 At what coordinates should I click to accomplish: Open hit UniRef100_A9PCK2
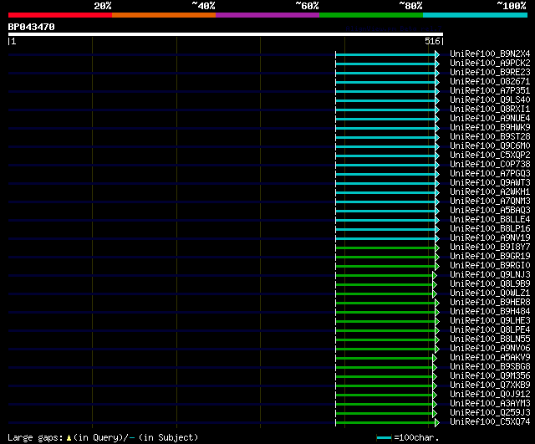[490, 64]
